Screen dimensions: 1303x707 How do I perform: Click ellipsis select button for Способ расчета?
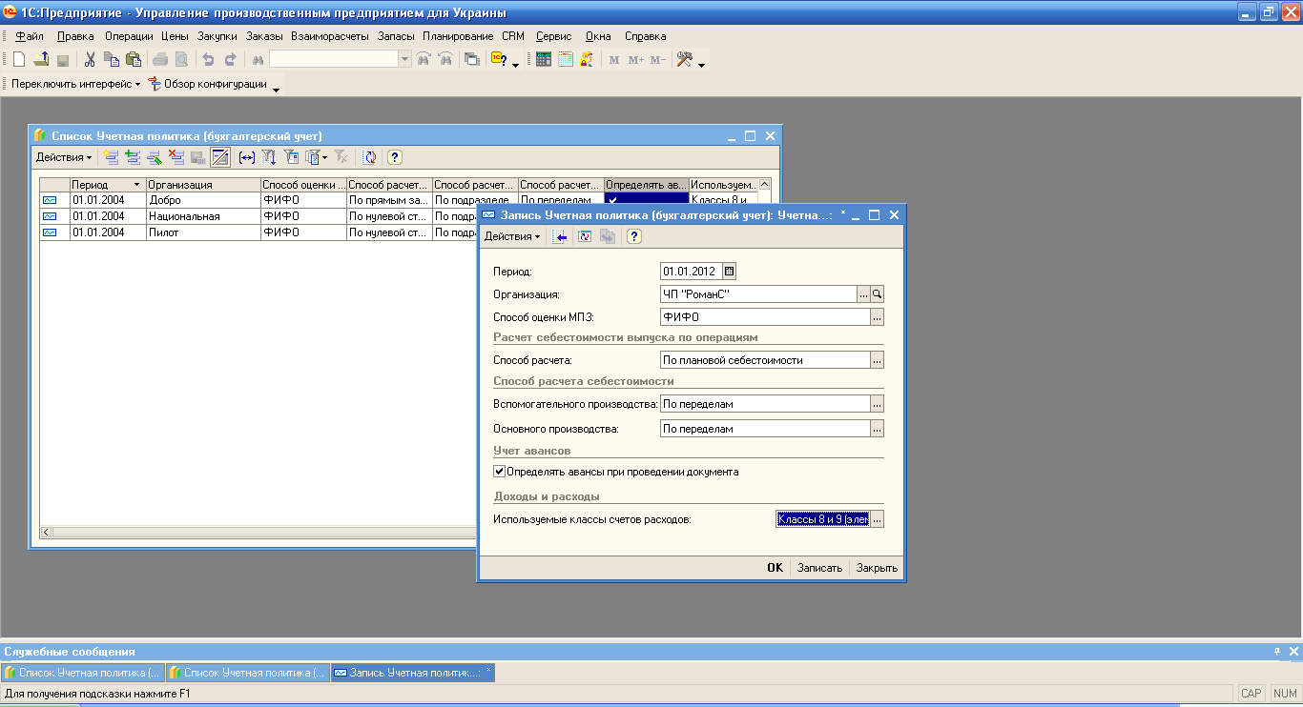click(x=878, y=360)
